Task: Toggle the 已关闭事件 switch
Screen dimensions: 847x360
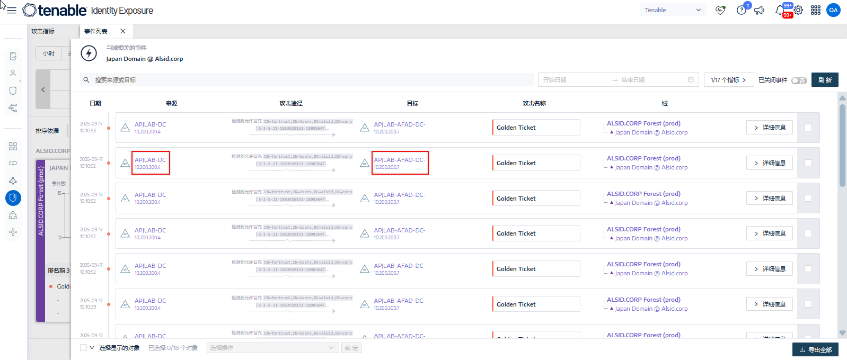Action: (798, 80)
